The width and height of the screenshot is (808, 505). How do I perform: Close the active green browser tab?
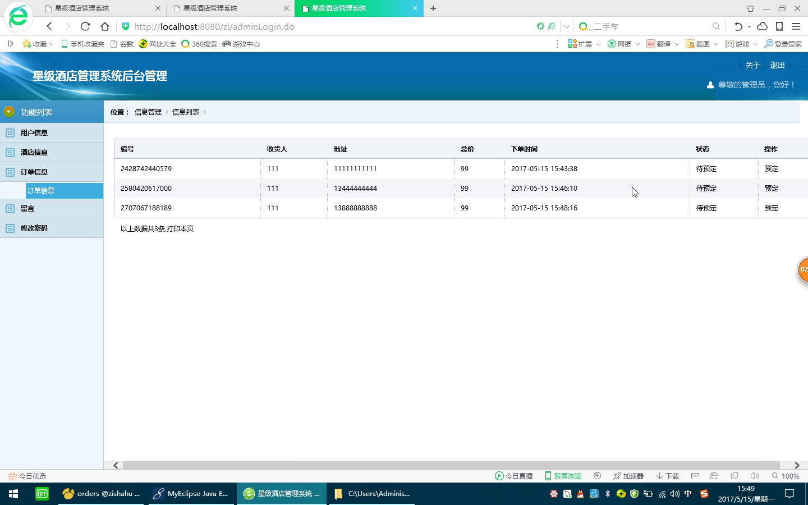pos(415,8)
